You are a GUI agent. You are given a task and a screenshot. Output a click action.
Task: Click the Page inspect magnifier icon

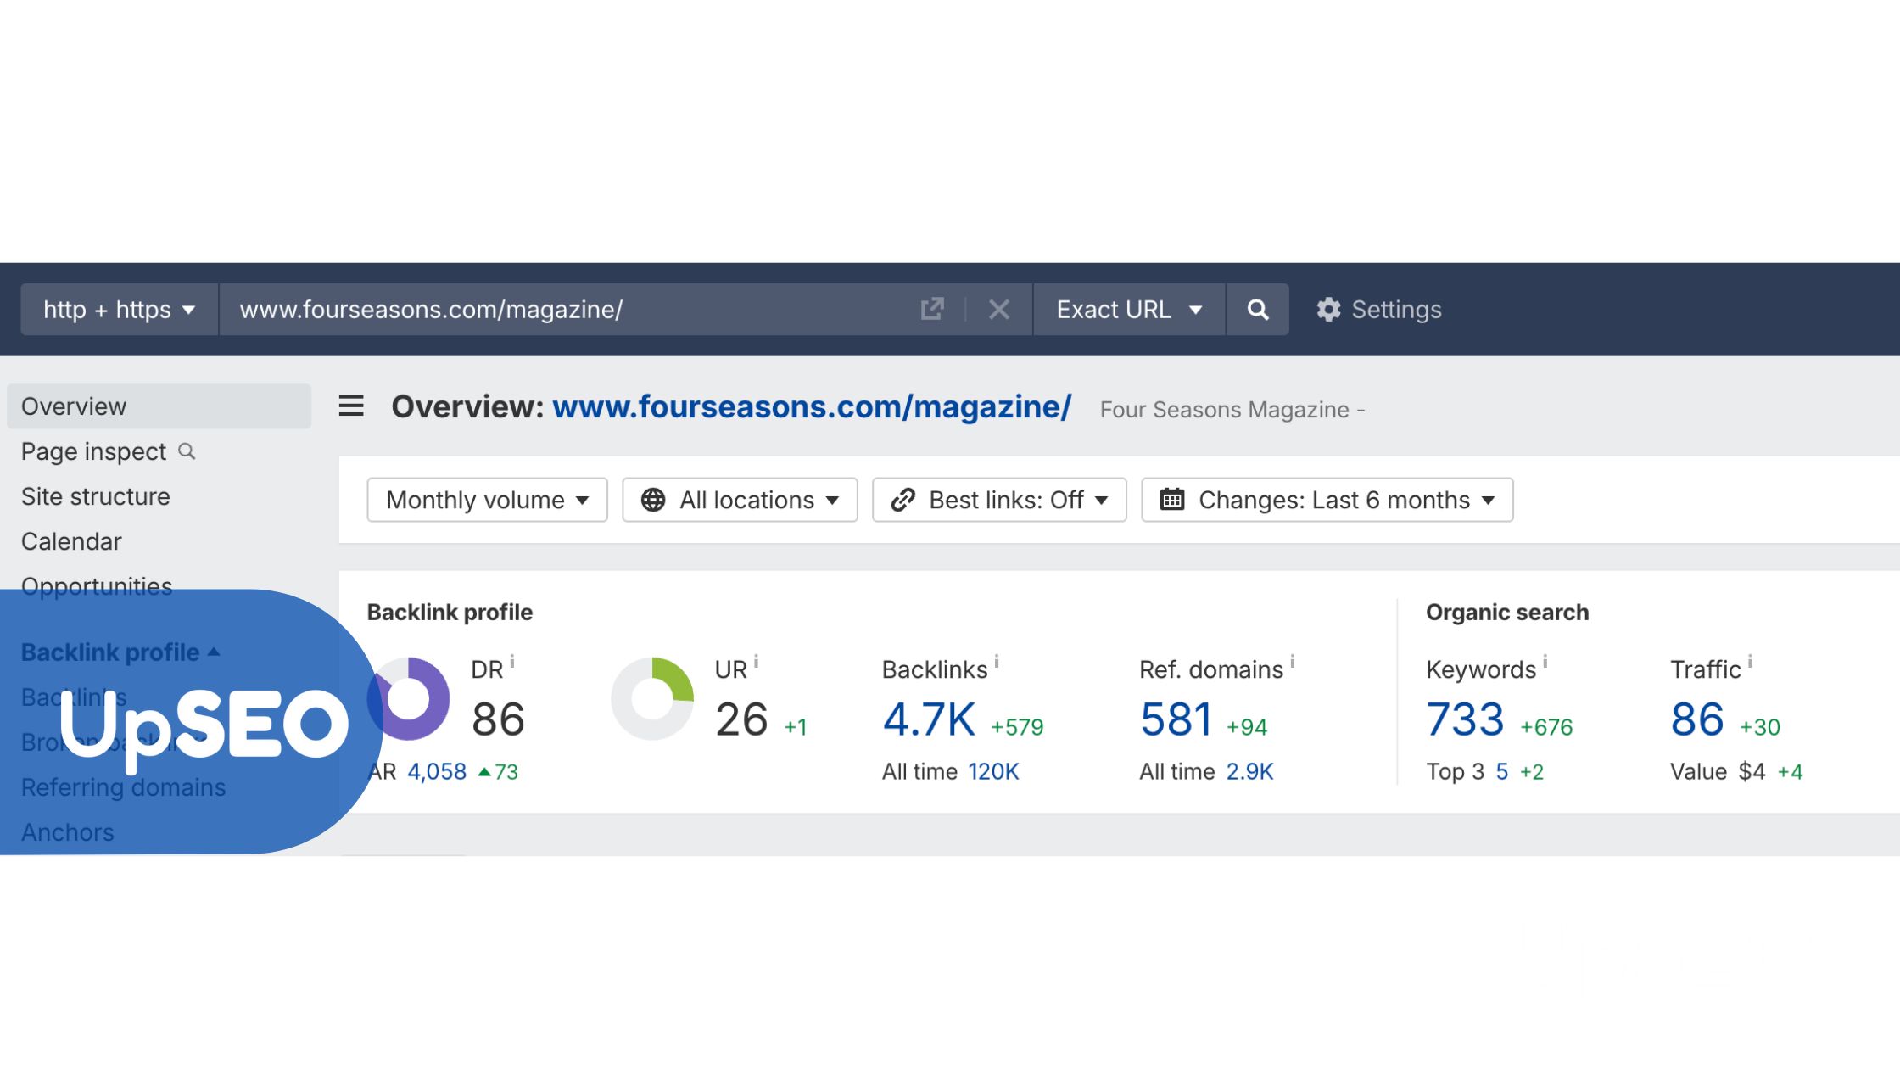(187, 451)
